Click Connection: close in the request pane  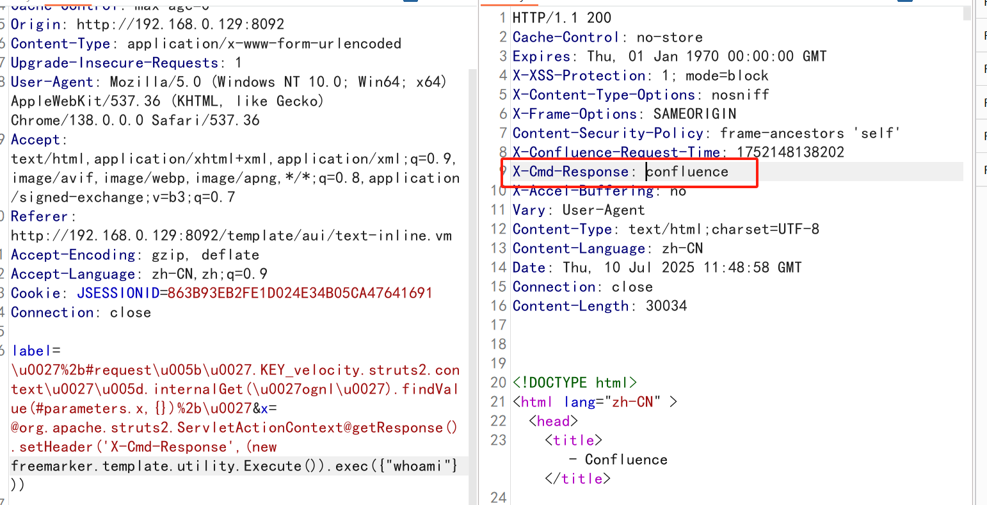pyautogui.click(x=81, y=312)
